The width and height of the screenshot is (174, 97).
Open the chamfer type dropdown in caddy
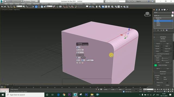(78, 47)
